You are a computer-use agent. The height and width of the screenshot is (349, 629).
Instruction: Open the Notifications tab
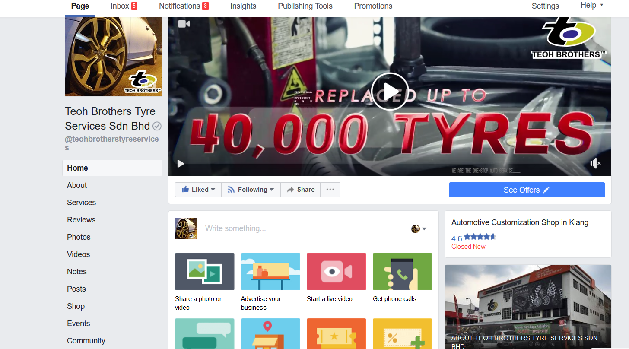pos(184,6)
